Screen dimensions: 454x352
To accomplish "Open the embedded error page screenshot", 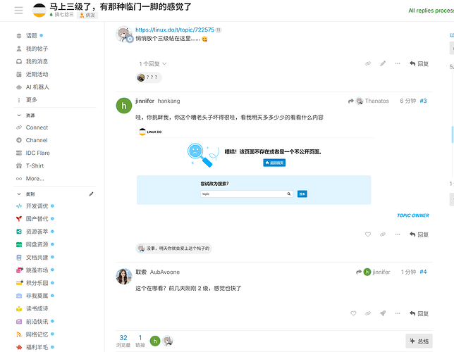I will [x=254, y=166].
